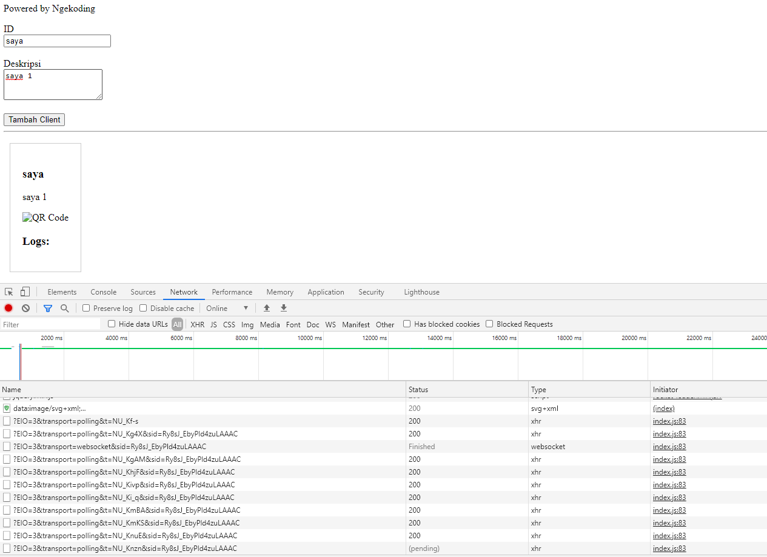Focus the network Filter text box
The width and height of the screenshot is (767, 557).
point(50,324)
